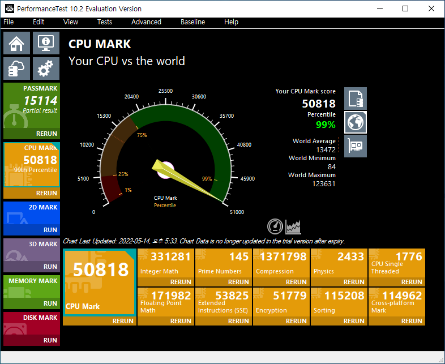Viewport: 445px width, 364px height.
Task: Select the Cross-platform Mark 114962 tile
Action: point(397,302)
